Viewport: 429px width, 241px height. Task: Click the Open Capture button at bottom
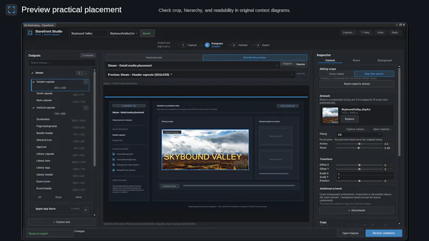pos(350,233)
